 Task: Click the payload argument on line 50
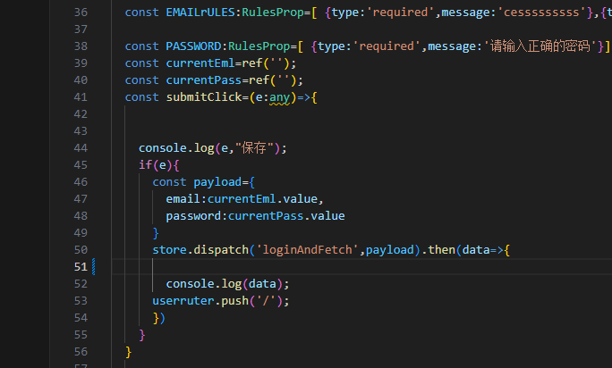(x=390, y=249)
